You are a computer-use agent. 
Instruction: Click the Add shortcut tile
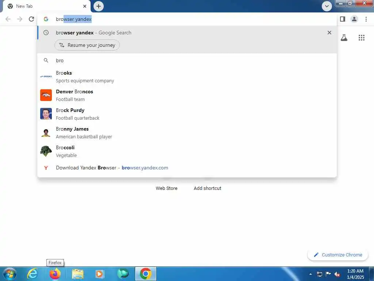point(207,188)
